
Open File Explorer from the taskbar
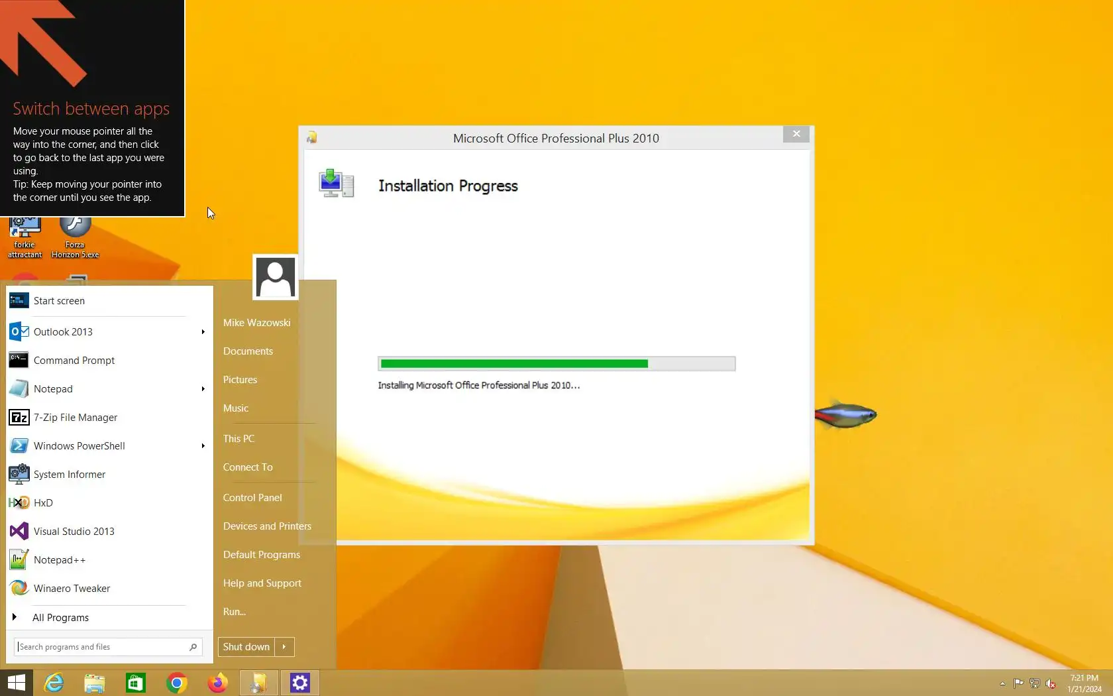point(95,683)
